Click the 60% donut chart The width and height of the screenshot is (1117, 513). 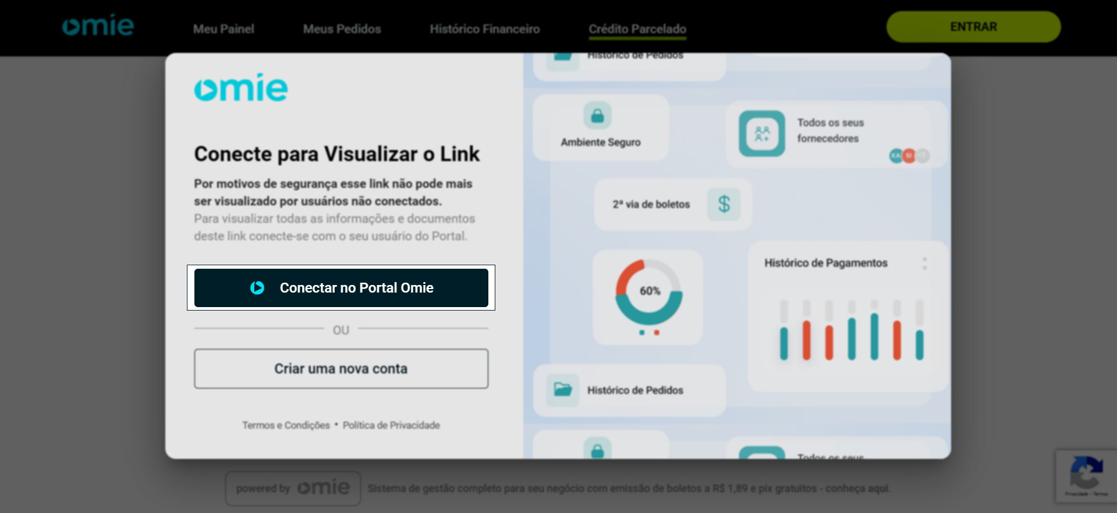click(x=649, y=292)
